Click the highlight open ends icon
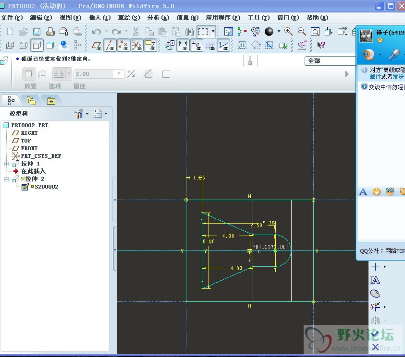This screenshot has width=405, height=357. point(256,45)
